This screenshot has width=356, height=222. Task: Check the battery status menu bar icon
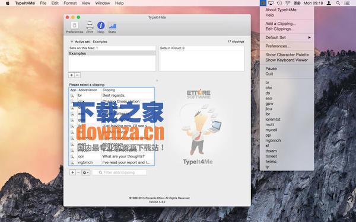pos(297,3)
